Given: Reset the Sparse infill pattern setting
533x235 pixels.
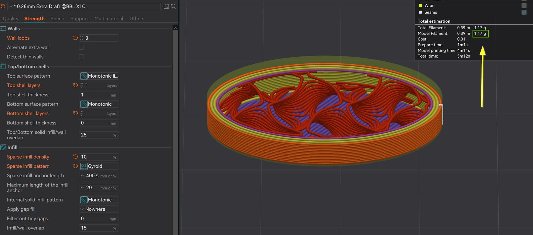Looking at the screenshot, I should (x=75, y=166).
